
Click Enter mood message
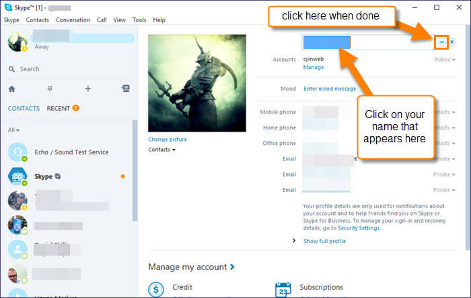330,89
